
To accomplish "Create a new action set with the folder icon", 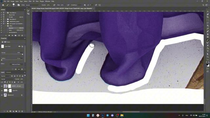I will (x=15, y=35).
